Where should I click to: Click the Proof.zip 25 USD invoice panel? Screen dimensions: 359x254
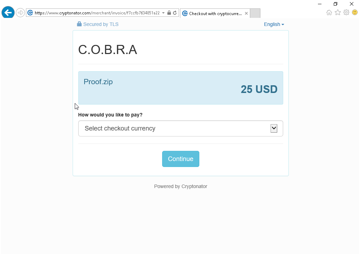(180, 88)
